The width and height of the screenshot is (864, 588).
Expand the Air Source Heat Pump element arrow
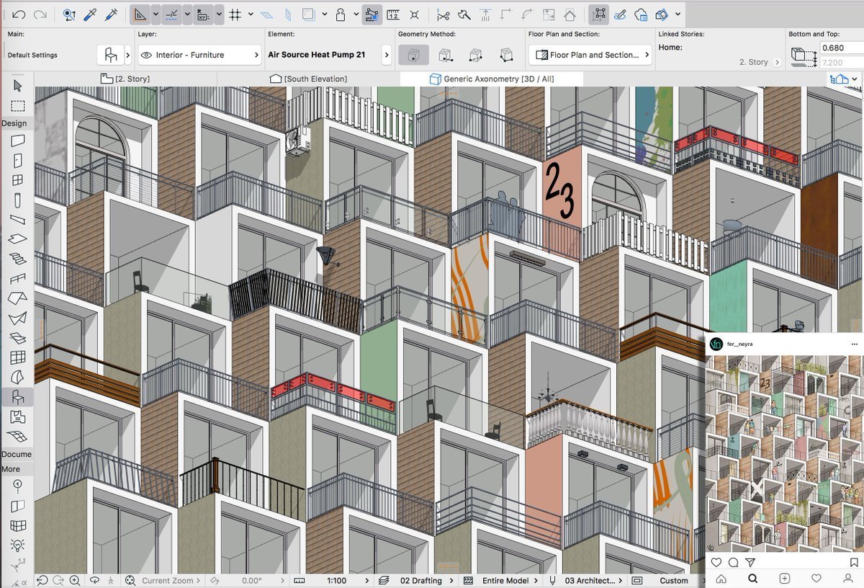[387, 55]
